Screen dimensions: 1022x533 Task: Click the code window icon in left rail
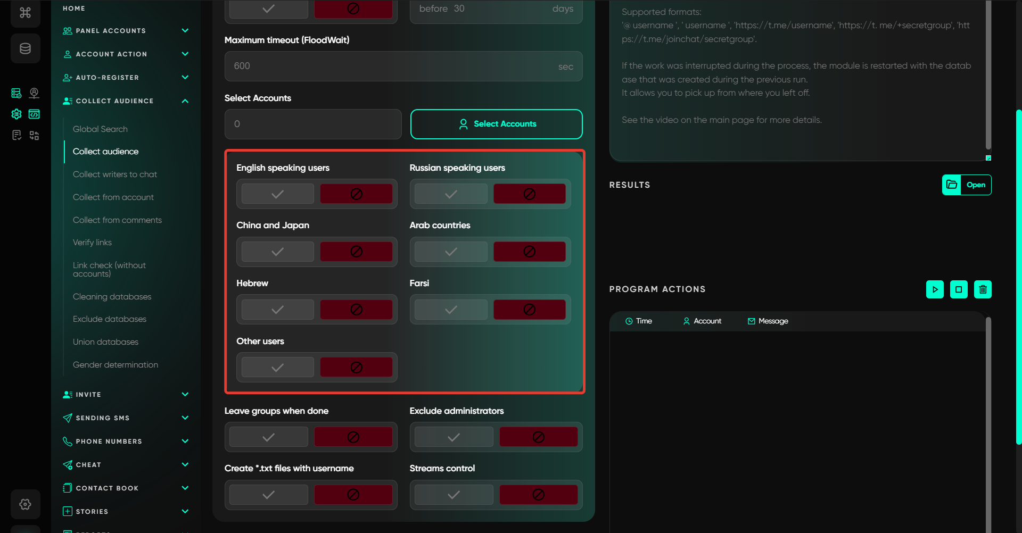pos(34,114)
